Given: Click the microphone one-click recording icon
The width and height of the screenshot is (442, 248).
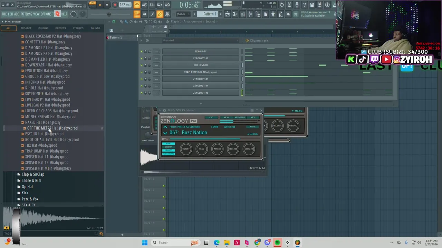Looking at the screenshot, I should [297, 5].
